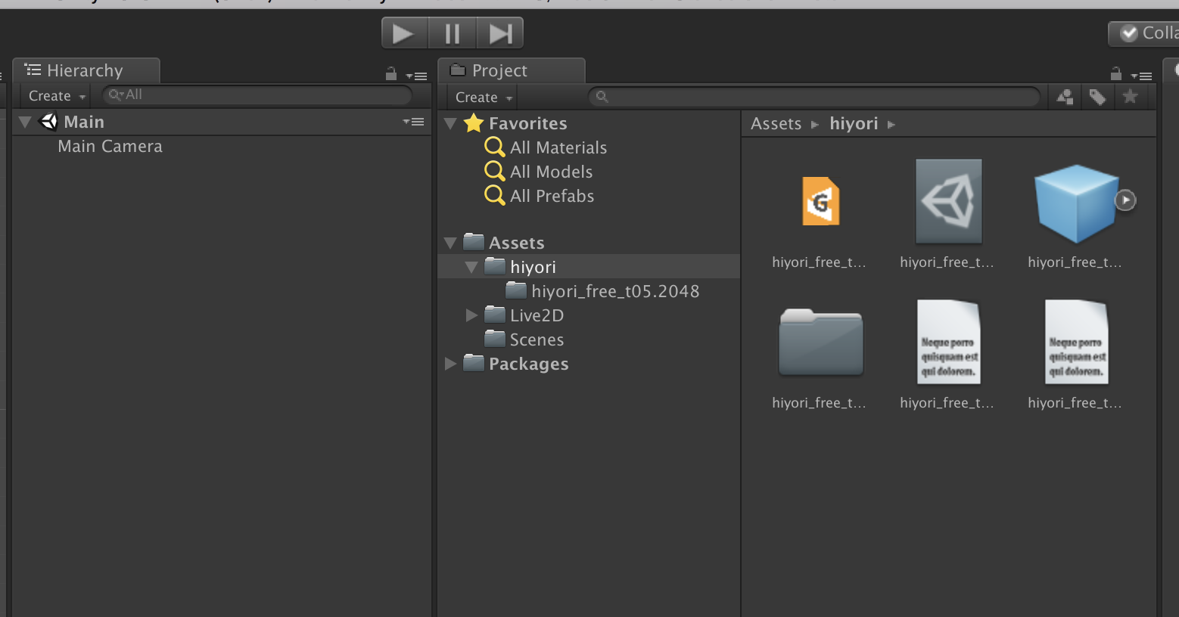Click the Live2D folder icon
Image resolution: width=1179 pixels, height=617 pixels.
pyautogui.click(x=495, y=315)
